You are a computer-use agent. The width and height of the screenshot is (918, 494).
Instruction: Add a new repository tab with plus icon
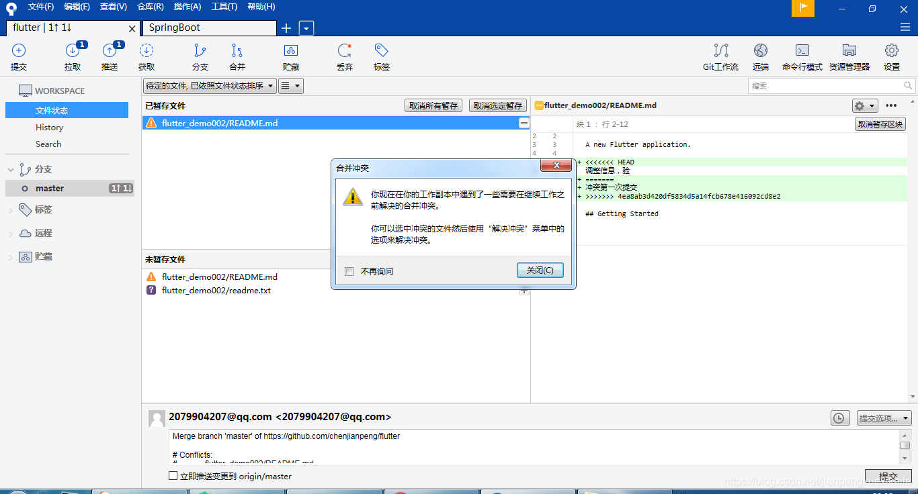coord(286,28)
